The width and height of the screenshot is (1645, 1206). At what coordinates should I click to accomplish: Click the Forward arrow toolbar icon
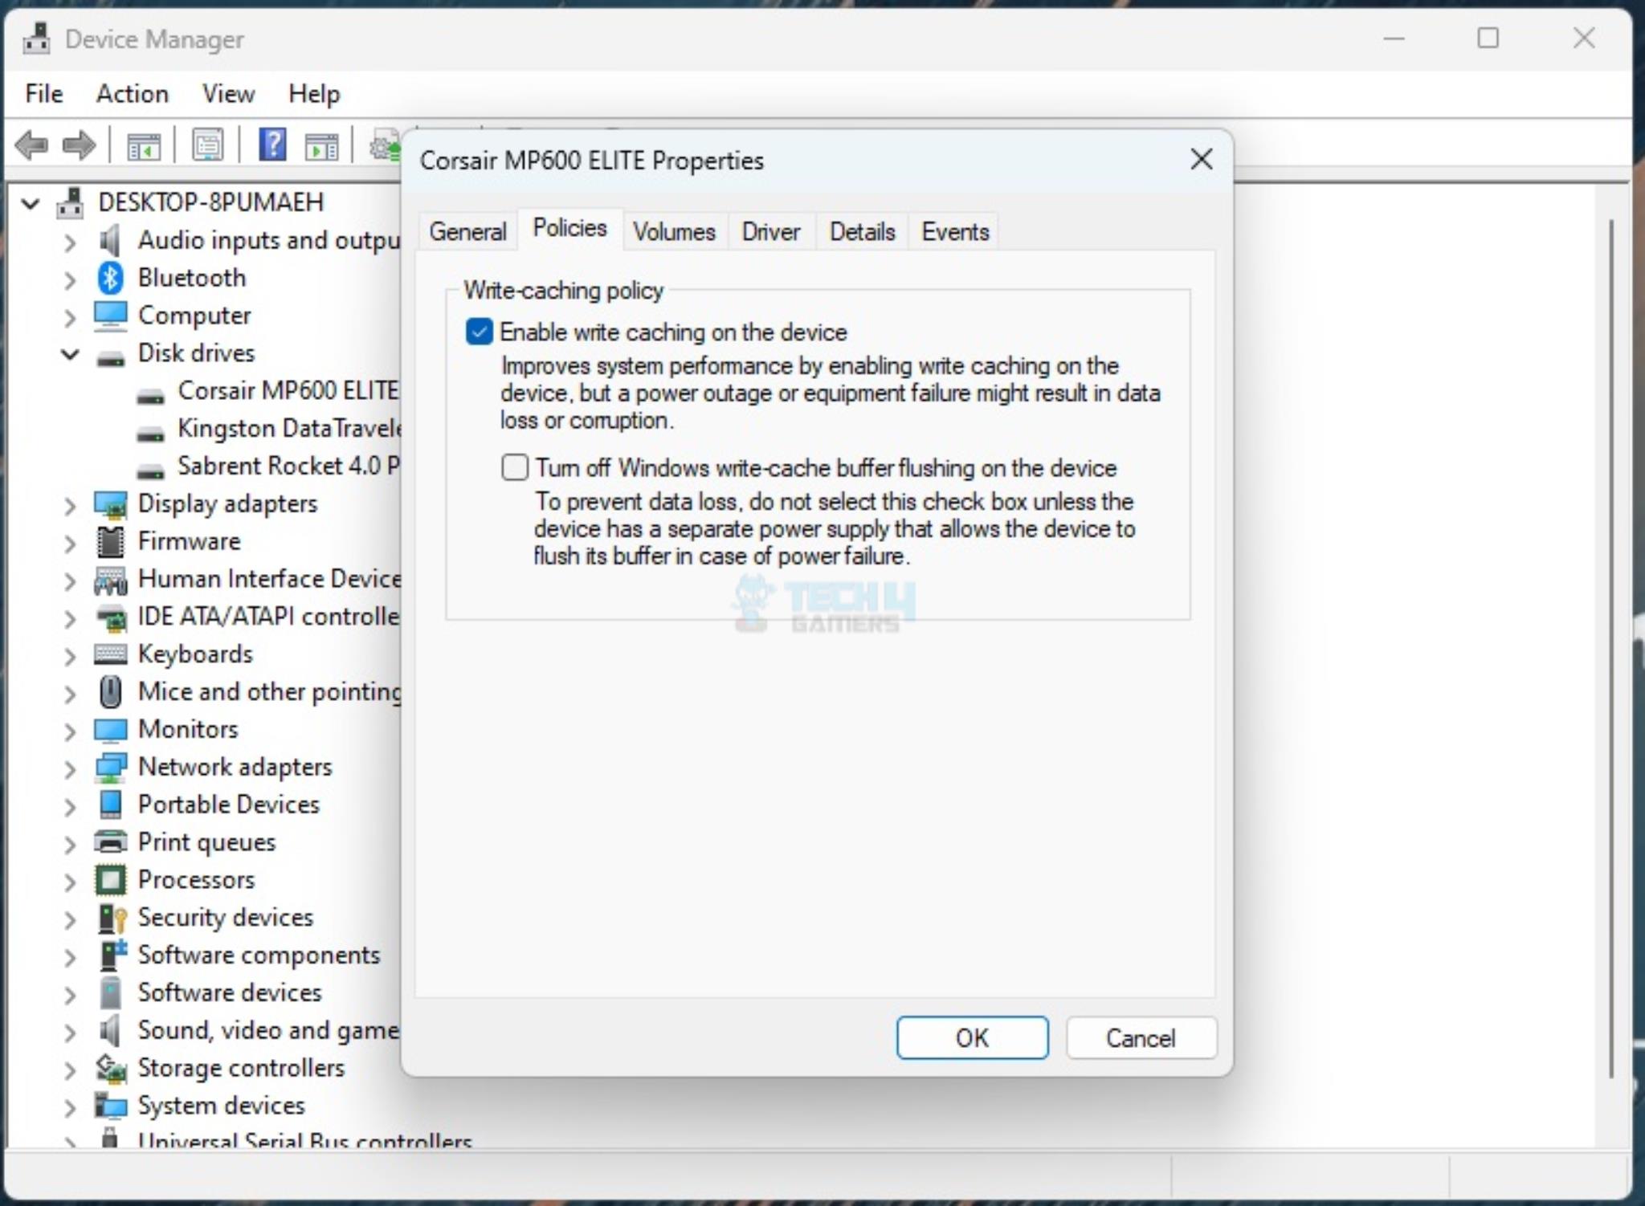[79, 146]
